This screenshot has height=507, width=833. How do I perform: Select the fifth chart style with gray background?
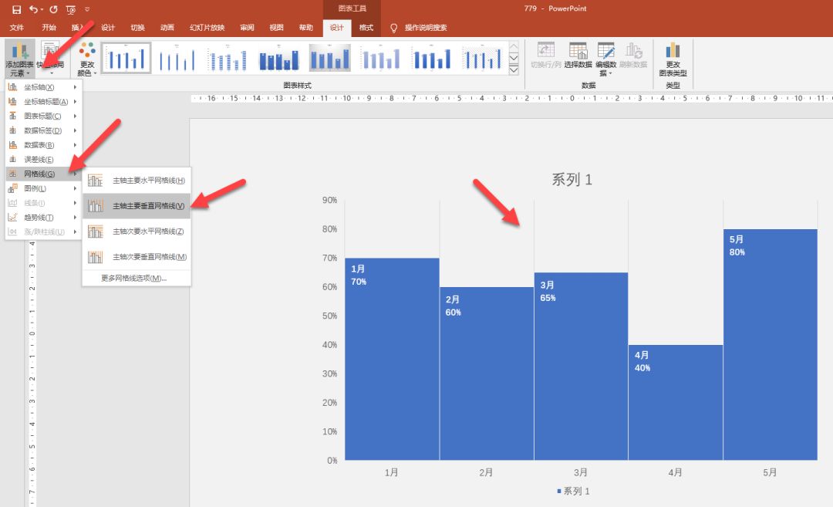pos(330,58)
